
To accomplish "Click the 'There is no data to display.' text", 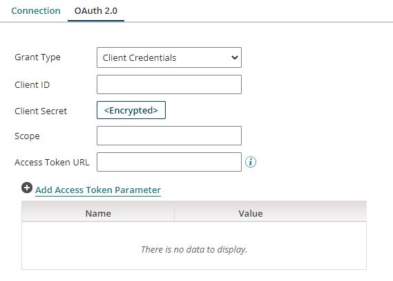I will pos(194,249).
